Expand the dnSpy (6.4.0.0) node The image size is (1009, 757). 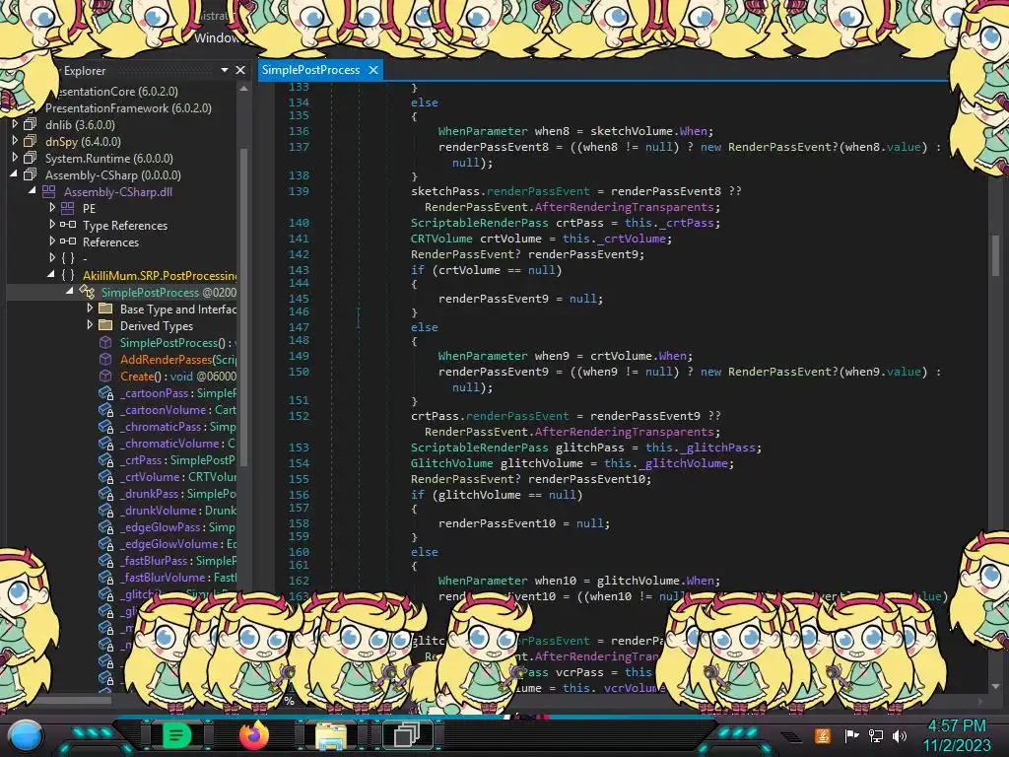click(15, 140)
